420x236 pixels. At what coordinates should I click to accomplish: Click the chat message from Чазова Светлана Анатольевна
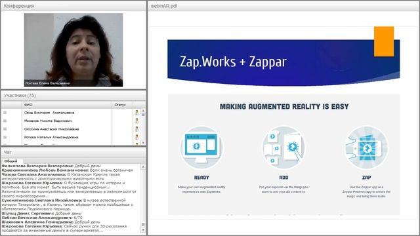[61, 176]
